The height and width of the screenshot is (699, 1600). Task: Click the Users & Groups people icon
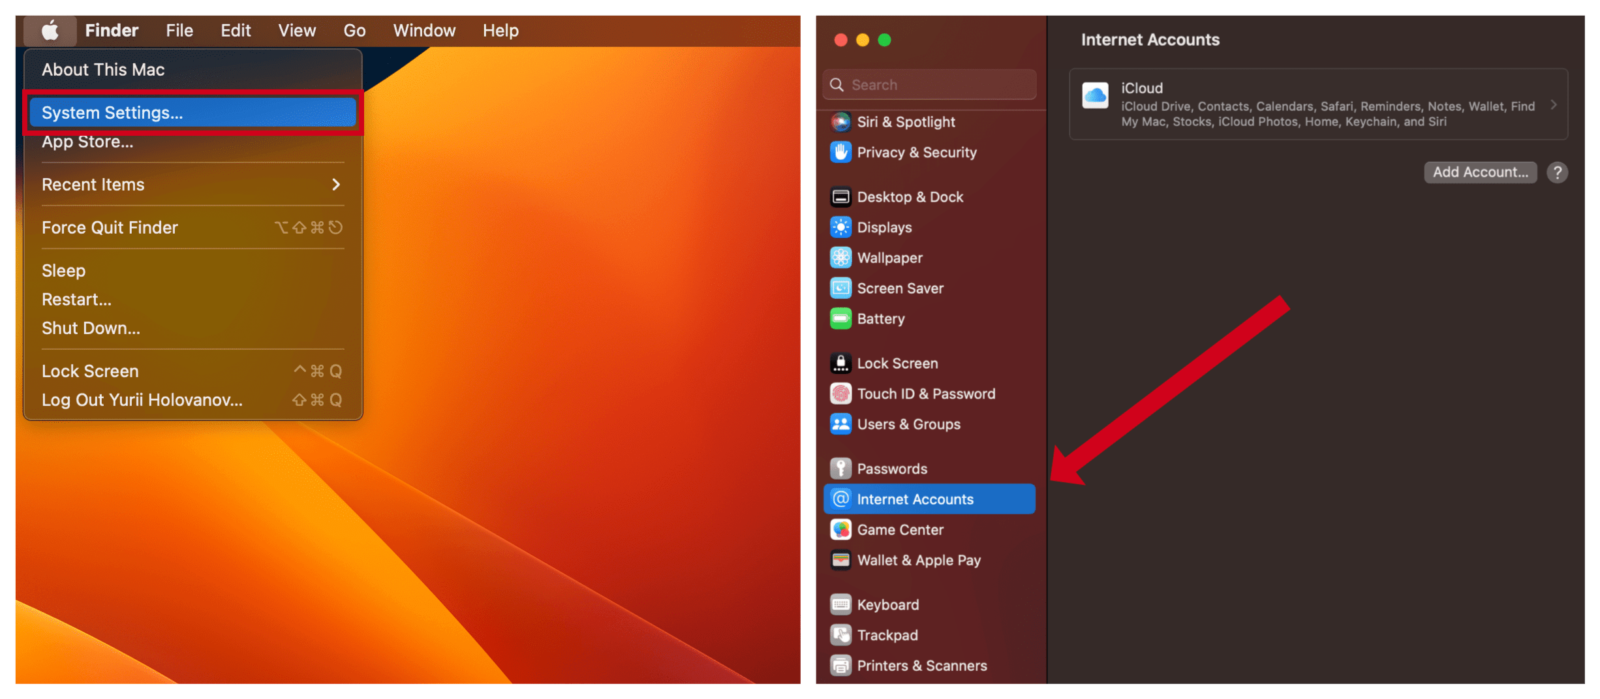840,424
